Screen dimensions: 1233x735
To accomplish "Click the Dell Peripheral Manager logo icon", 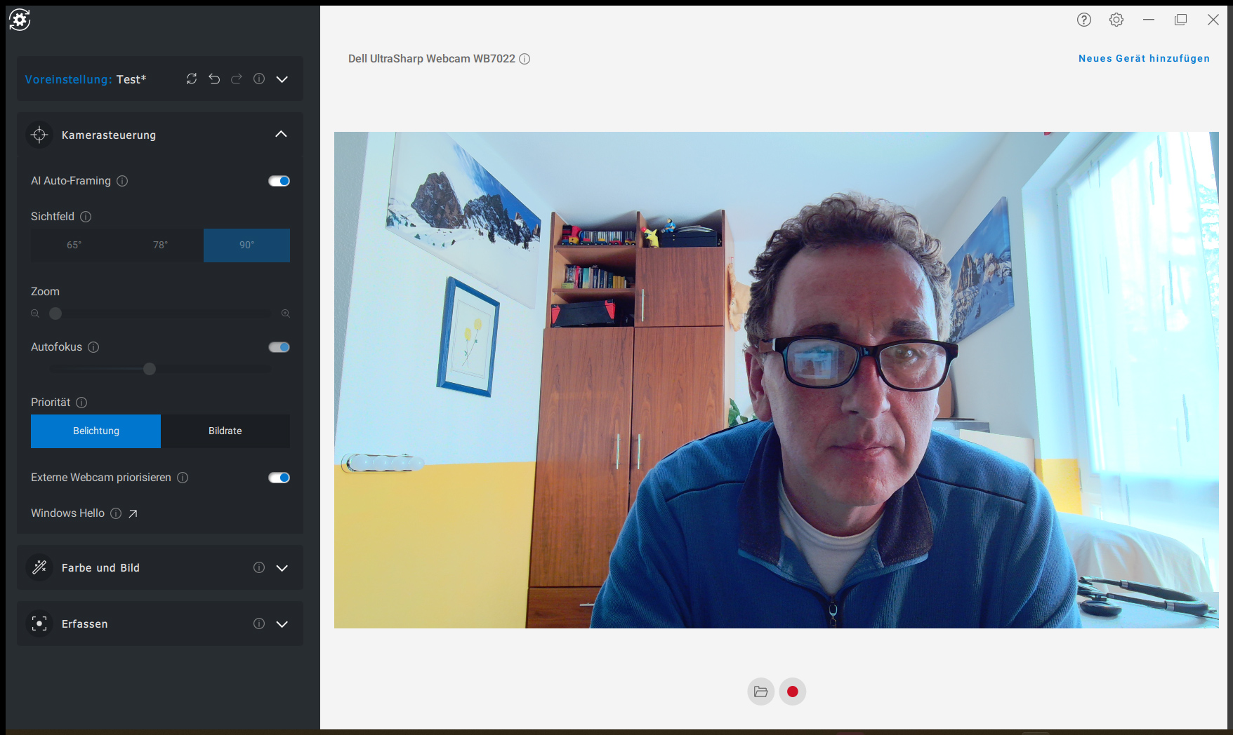I will click(20, 20).
